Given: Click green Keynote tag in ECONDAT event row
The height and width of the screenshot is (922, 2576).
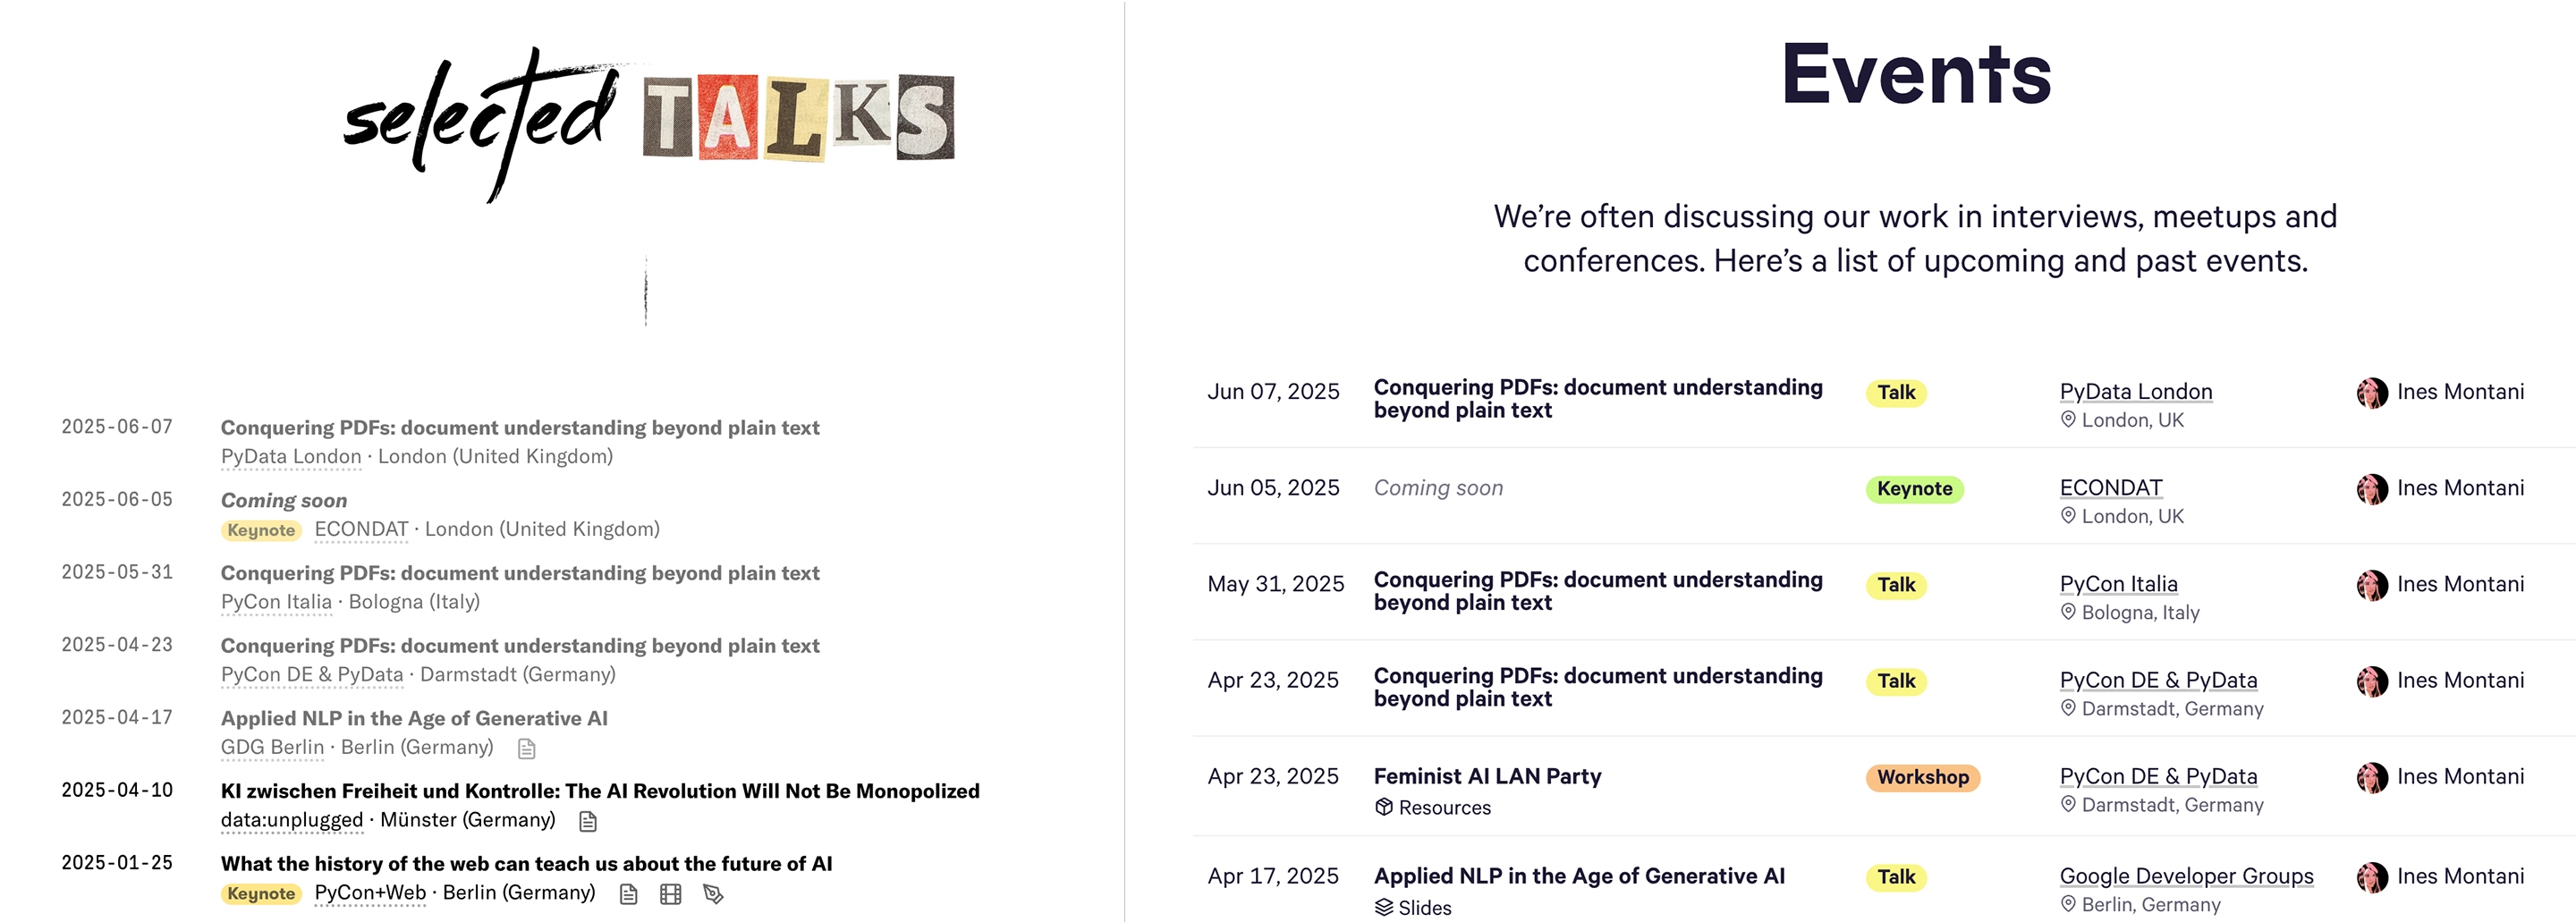Looking at the screenshot, I should coord(1915,489).
